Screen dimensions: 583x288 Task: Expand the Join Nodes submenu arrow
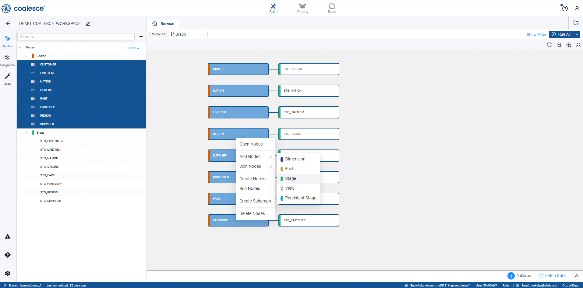271,166
